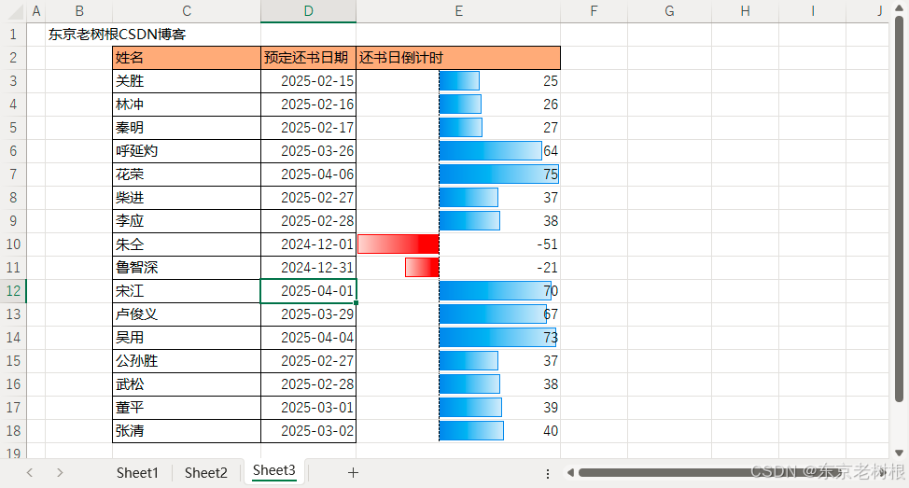Switch to the Sheet1 tab
Screen dimensions: 909x488
(137, 473)
